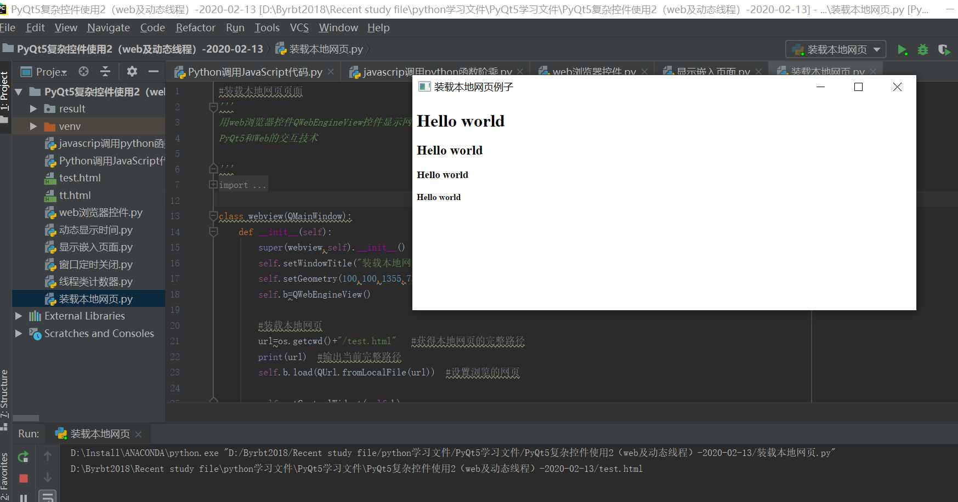The image size is (958, 502).
Task: Open the 2: Favorites tool window tab
Action: point(5,477)
